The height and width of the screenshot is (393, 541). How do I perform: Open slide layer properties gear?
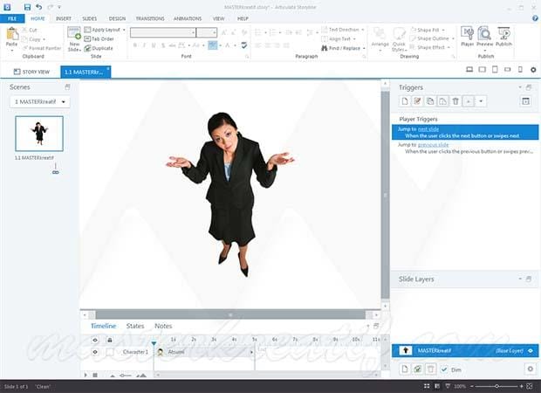click(531, 369)
